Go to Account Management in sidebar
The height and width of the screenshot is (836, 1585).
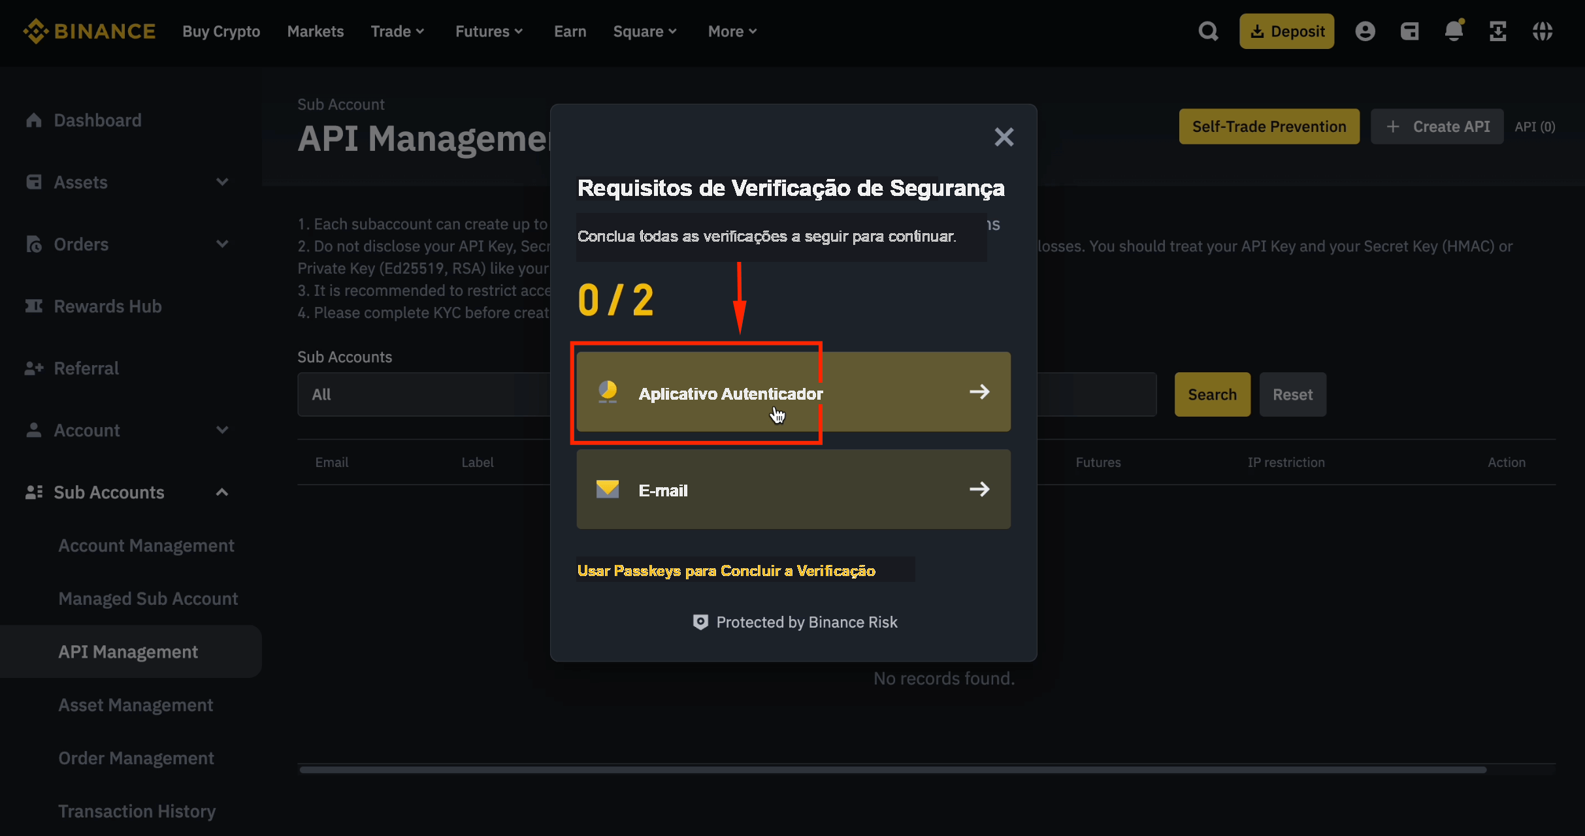click(x=146, y=545)
